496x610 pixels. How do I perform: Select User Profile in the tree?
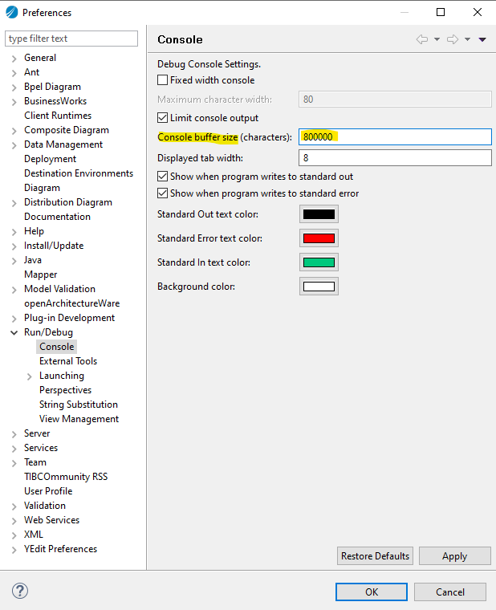click(x=48, y=491)
